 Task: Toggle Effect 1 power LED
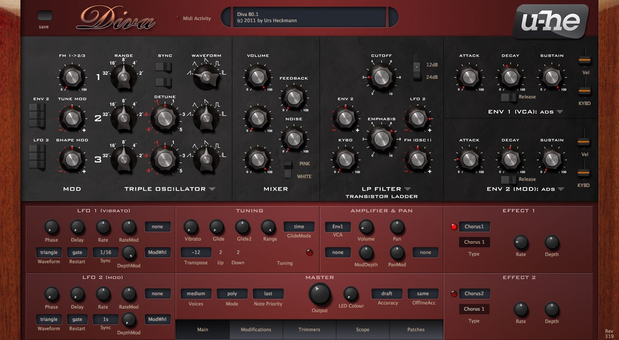tap(454, 227)
